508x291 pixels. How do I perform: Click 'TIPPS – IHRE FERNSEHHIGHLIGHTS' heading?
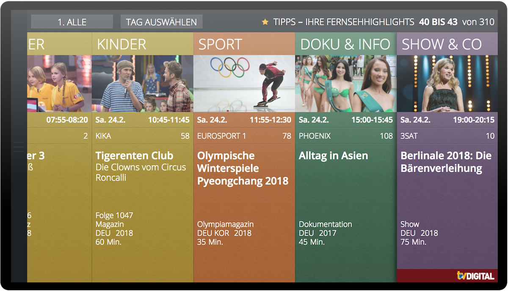tap(344, 22)
